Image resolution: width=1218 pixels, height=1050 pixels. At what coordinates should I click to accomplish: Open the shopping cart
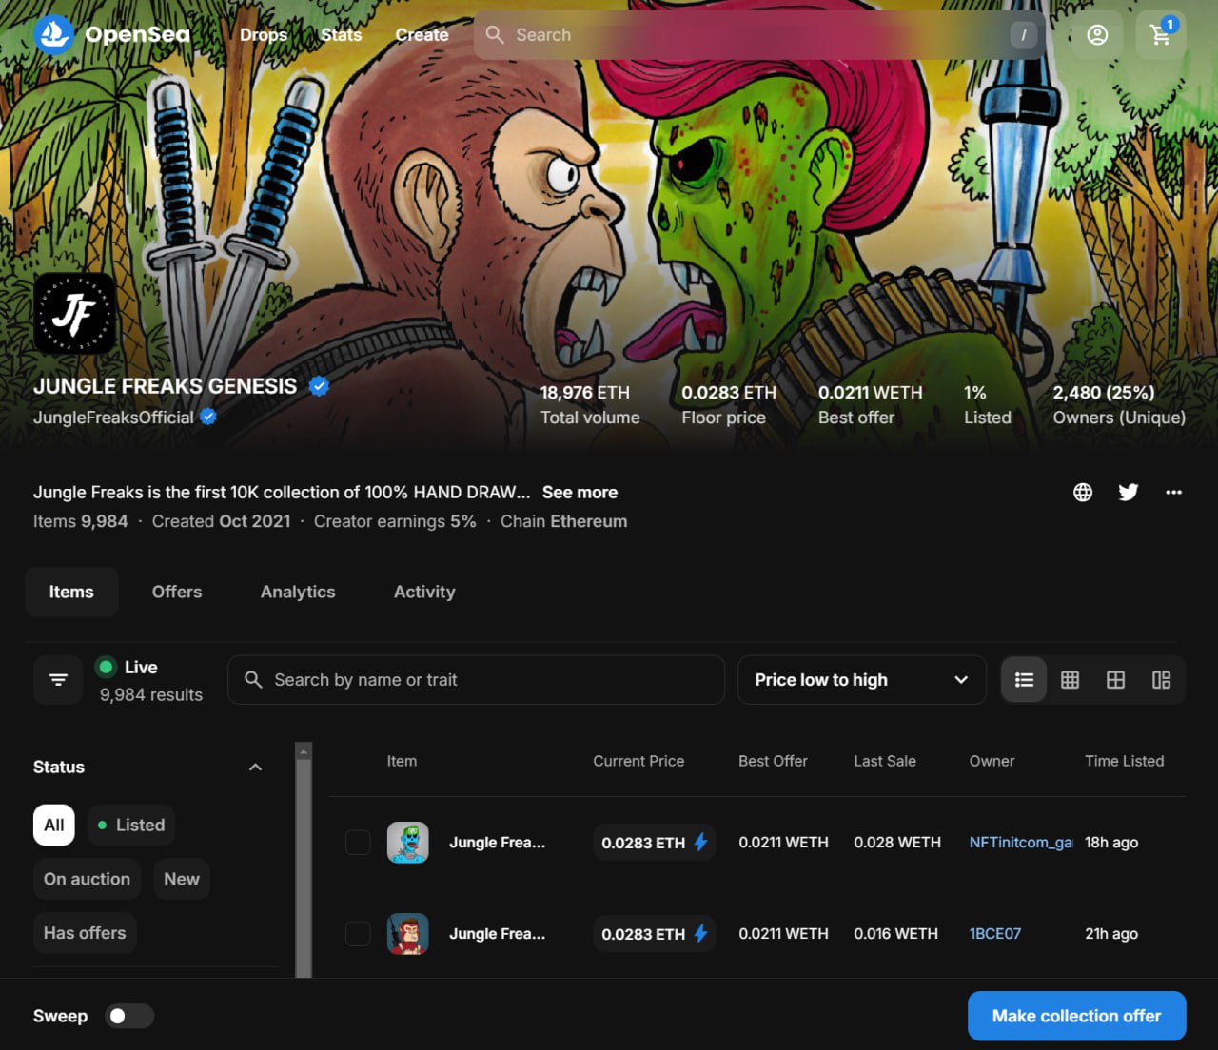click(1161, 35)
